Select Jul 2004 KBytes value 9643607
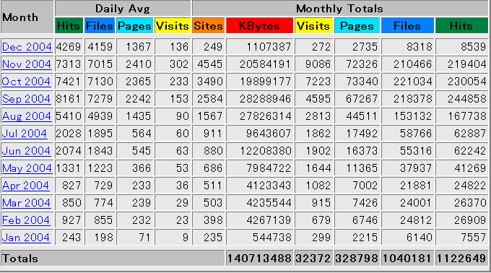Image resolution: width=491 pixels, height=273 pixels. click(x=269, y=134)
